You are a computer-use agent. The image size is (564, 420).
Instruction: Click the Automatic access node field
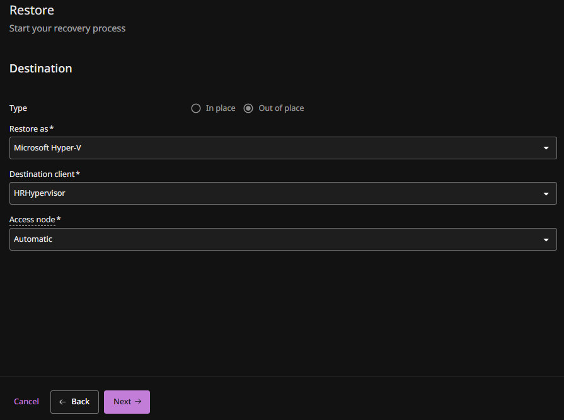(x=271, y=239)
